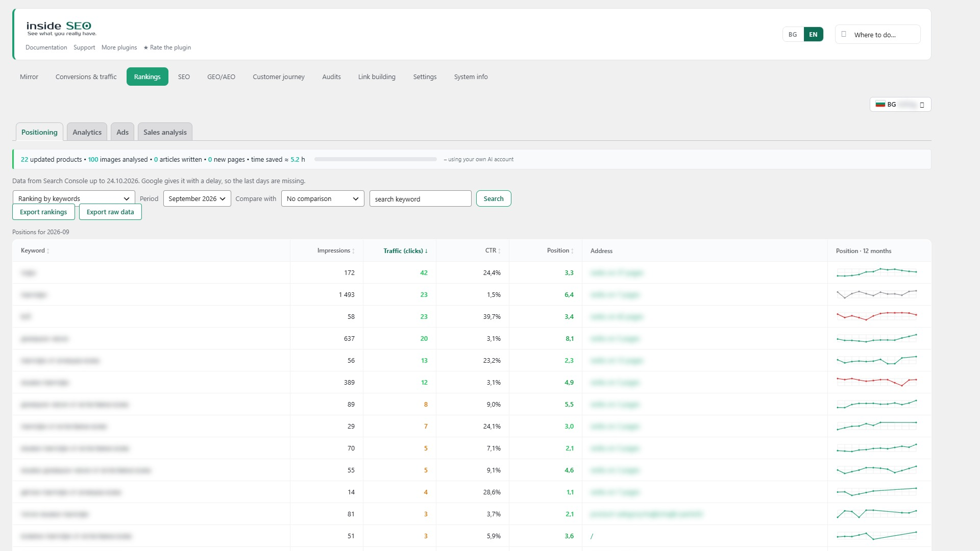980x551 pixels.
Task: Sort table by Impressions column
Action: pos(335,251)
